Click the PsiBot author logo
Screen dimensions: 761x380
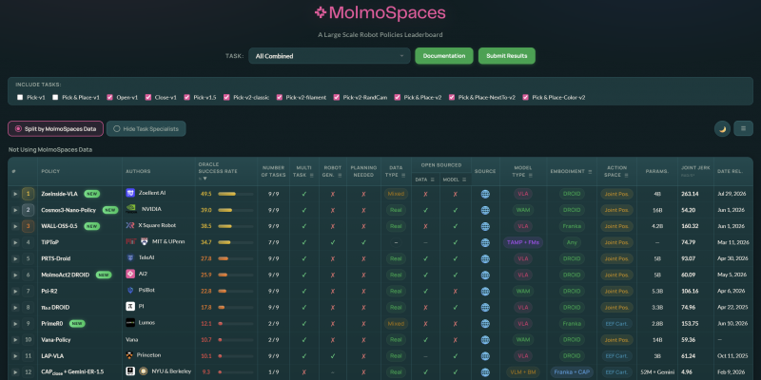coord(130,290)
